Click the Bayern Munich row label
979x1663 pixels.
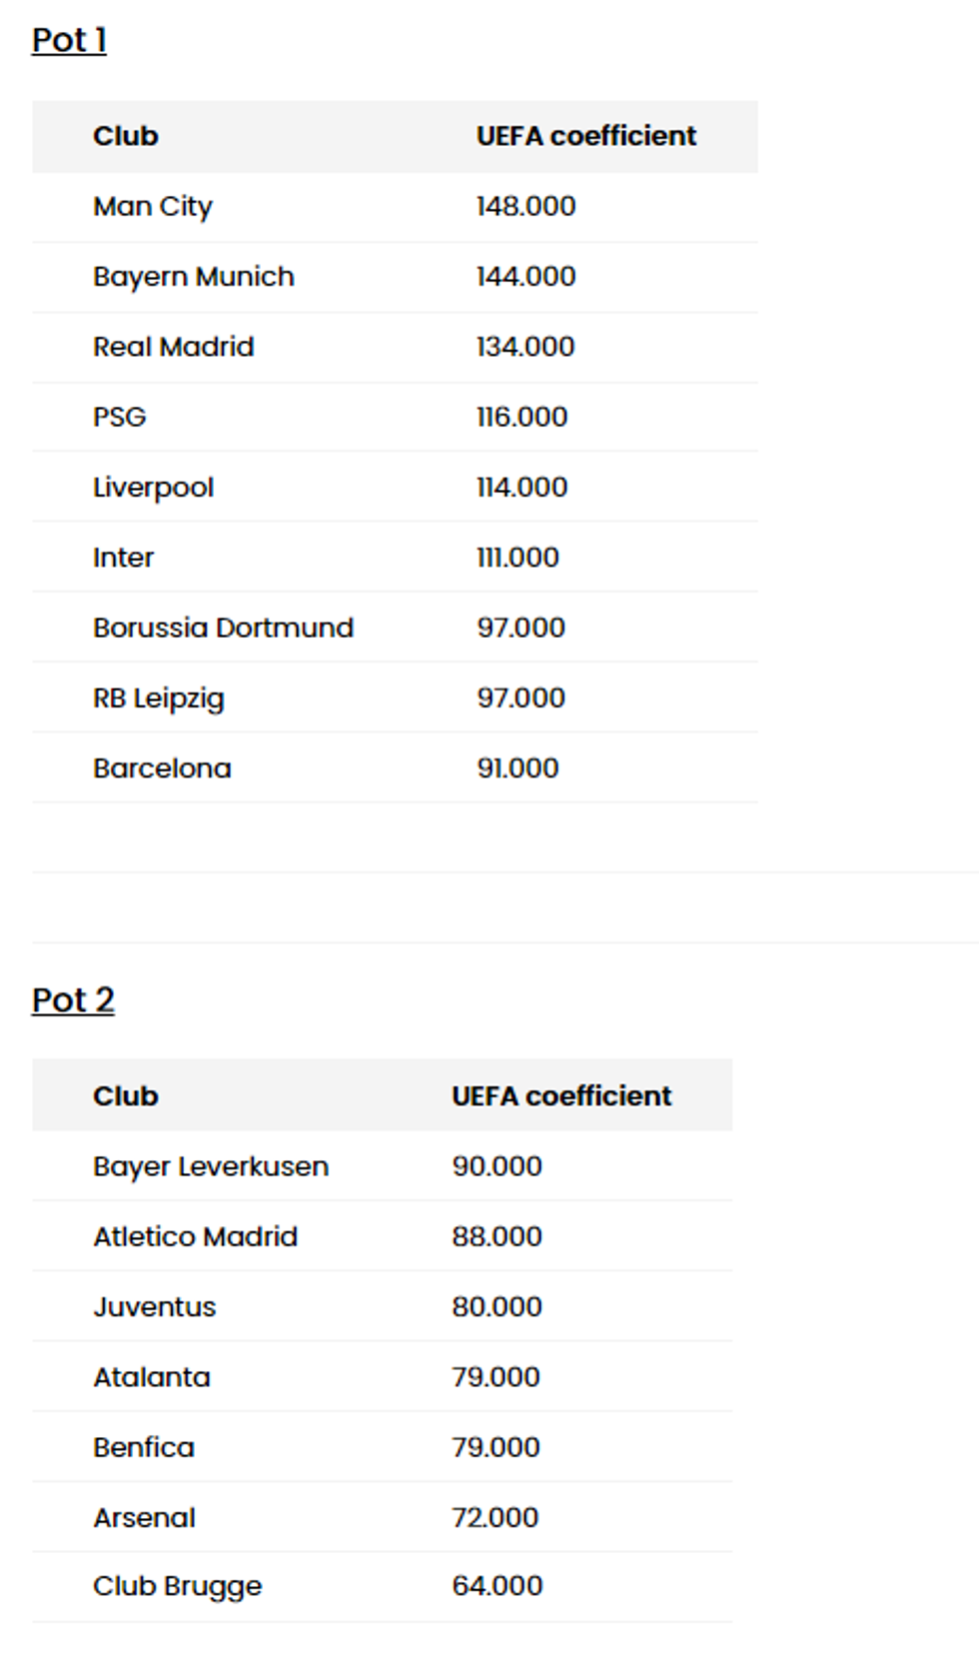coord(194,277)
